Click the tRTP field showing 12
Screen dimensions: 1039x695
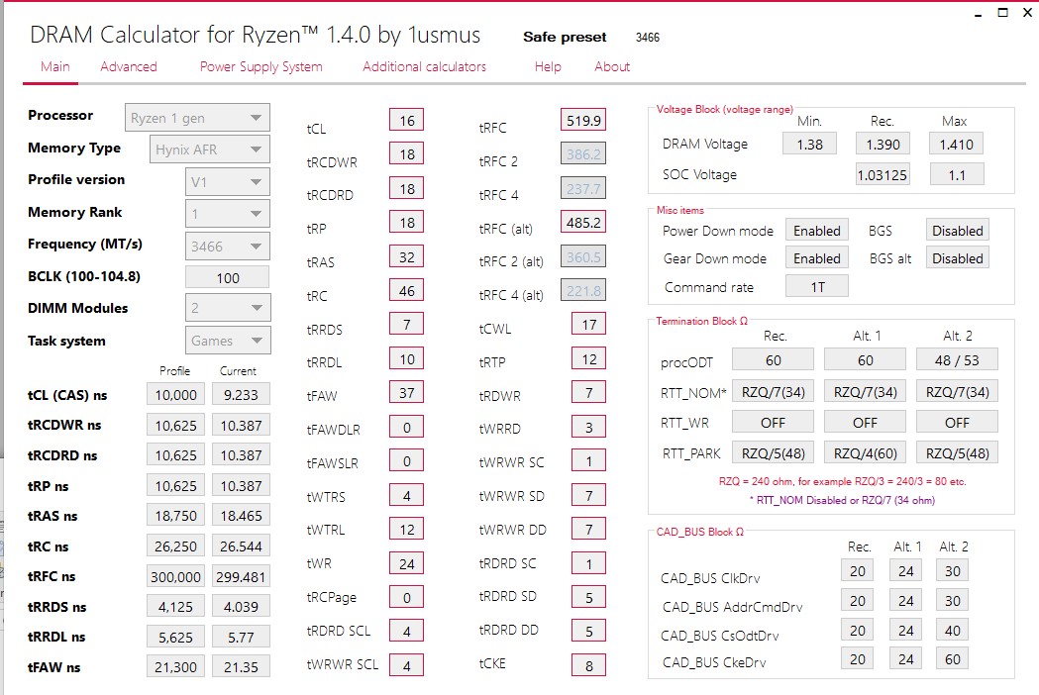click(x=588, y=359)
